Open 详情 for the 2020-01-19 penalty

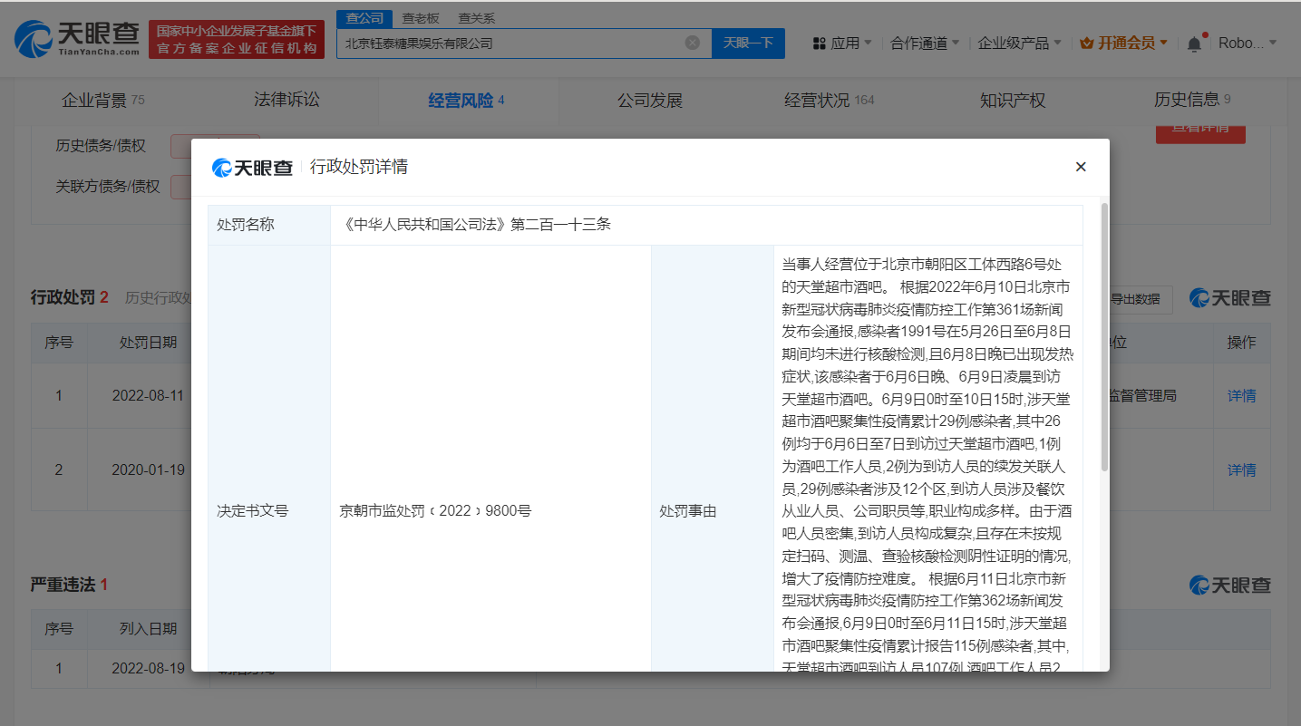[x=1241, y=469]
